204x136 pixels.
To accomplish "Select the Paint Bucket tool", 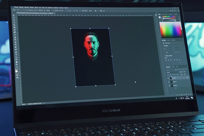I will [16, 45].
